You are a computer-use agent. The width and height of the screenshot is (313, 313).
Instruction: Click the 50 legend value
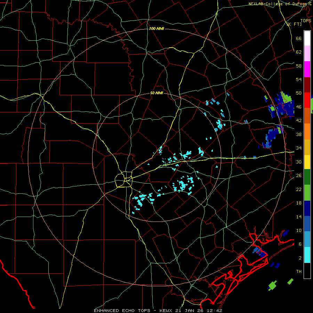[299, 93]
